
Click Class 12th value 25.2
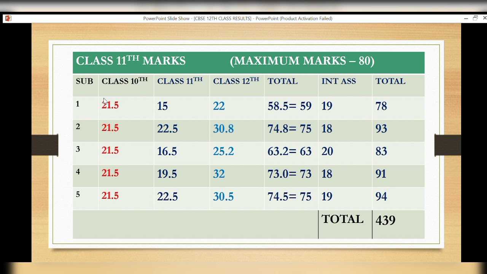click(x=223, y=151)
